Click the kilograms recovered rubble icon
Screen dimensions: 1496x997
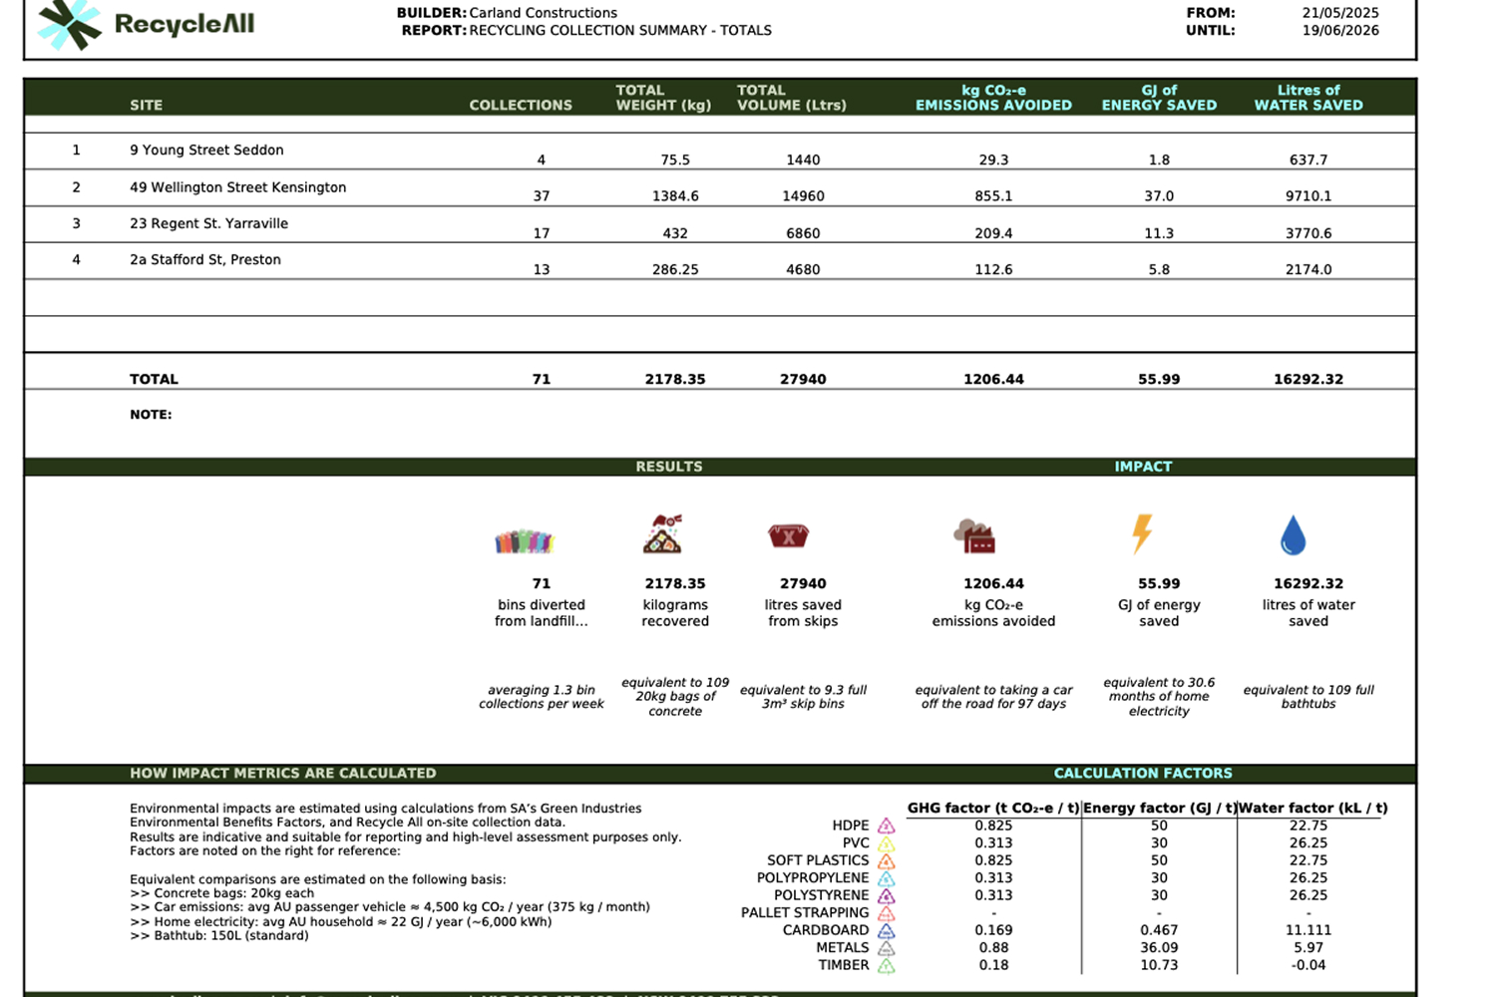[x=663, y=533]
